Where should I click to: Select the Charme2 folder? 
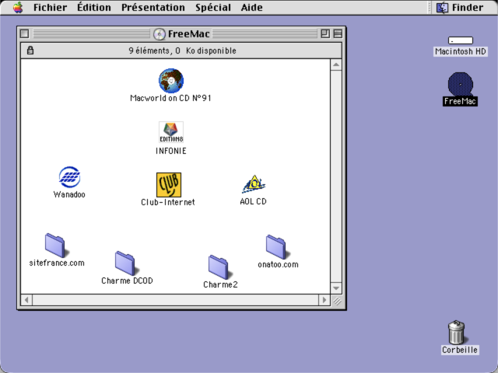click(220, 267)
